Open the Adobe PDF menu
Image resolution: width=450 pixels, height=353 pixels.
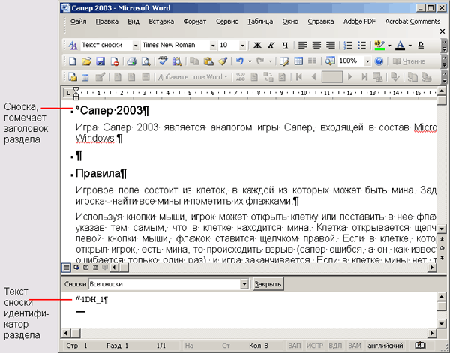[x=359, y=22]
